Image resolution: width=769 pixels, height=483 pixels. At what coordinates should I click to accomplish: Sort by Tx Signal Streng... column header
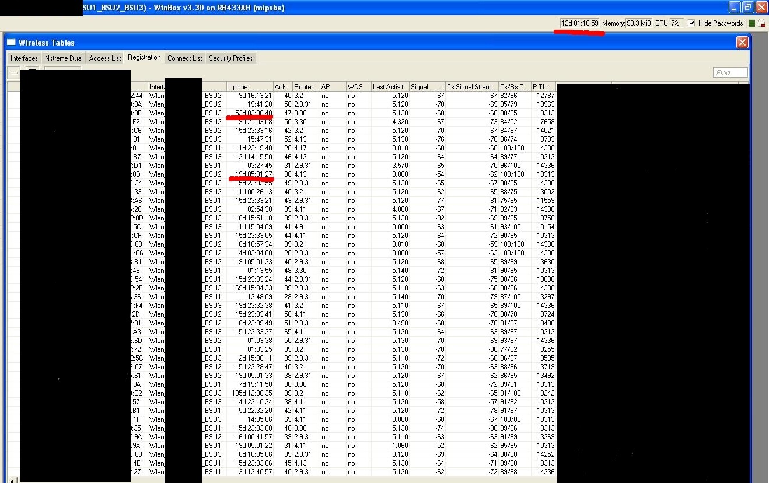472,87
